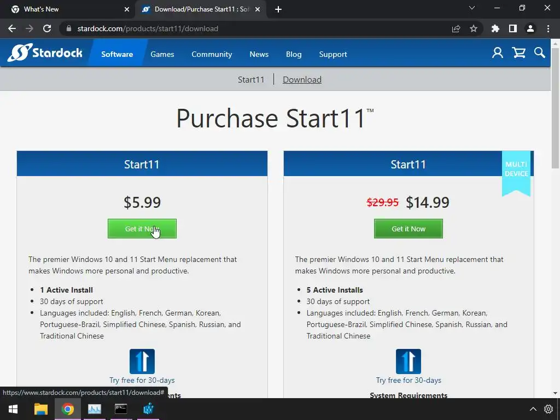Click the Start11 breadcrumb link
Viewport: 560px width, 420px height.
pos(251,80)
